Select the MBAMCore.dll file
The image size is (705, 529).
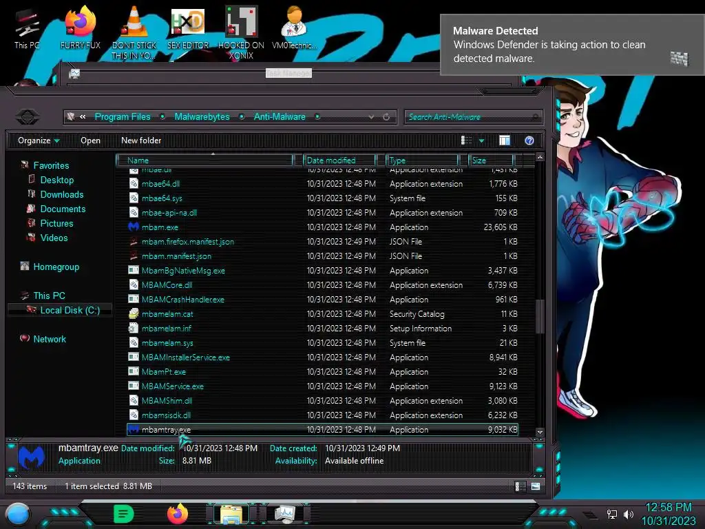click(167, 284)
